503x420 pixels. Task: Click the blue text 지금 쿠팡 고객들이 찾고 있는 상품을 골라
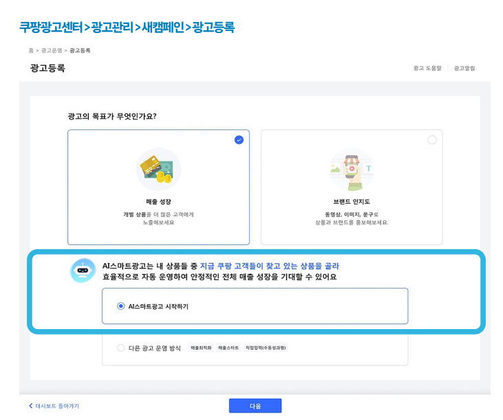pos(270,266)
